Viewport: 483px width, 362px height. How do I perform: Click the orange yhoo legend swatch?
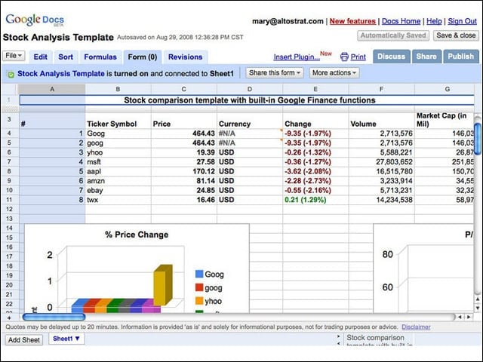pyautogui.click(x=199, y=301)
